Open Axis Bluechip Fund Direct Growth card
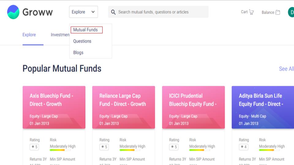 (54, 107)
